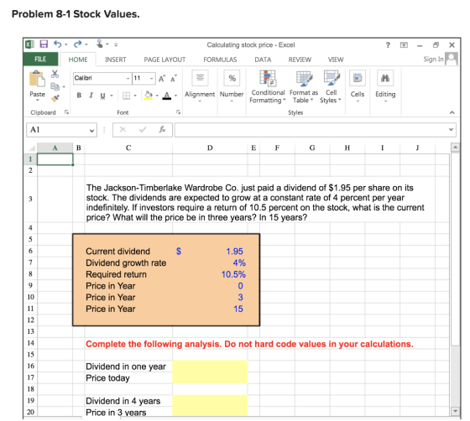Open the font size 11 dropdown
The width and height of the screenshot is (470, 421).
pyautogui.click(x=152, y=79)
